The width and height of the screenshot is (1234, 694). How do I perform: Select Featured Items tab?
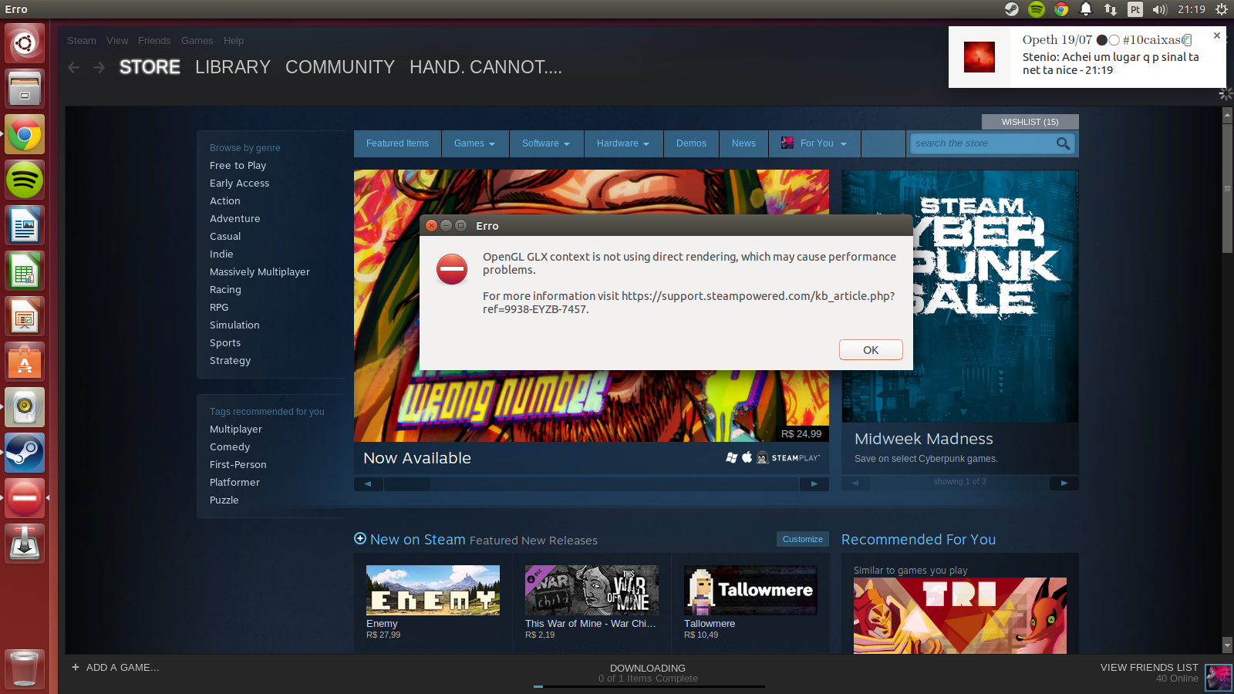point(397,143)
